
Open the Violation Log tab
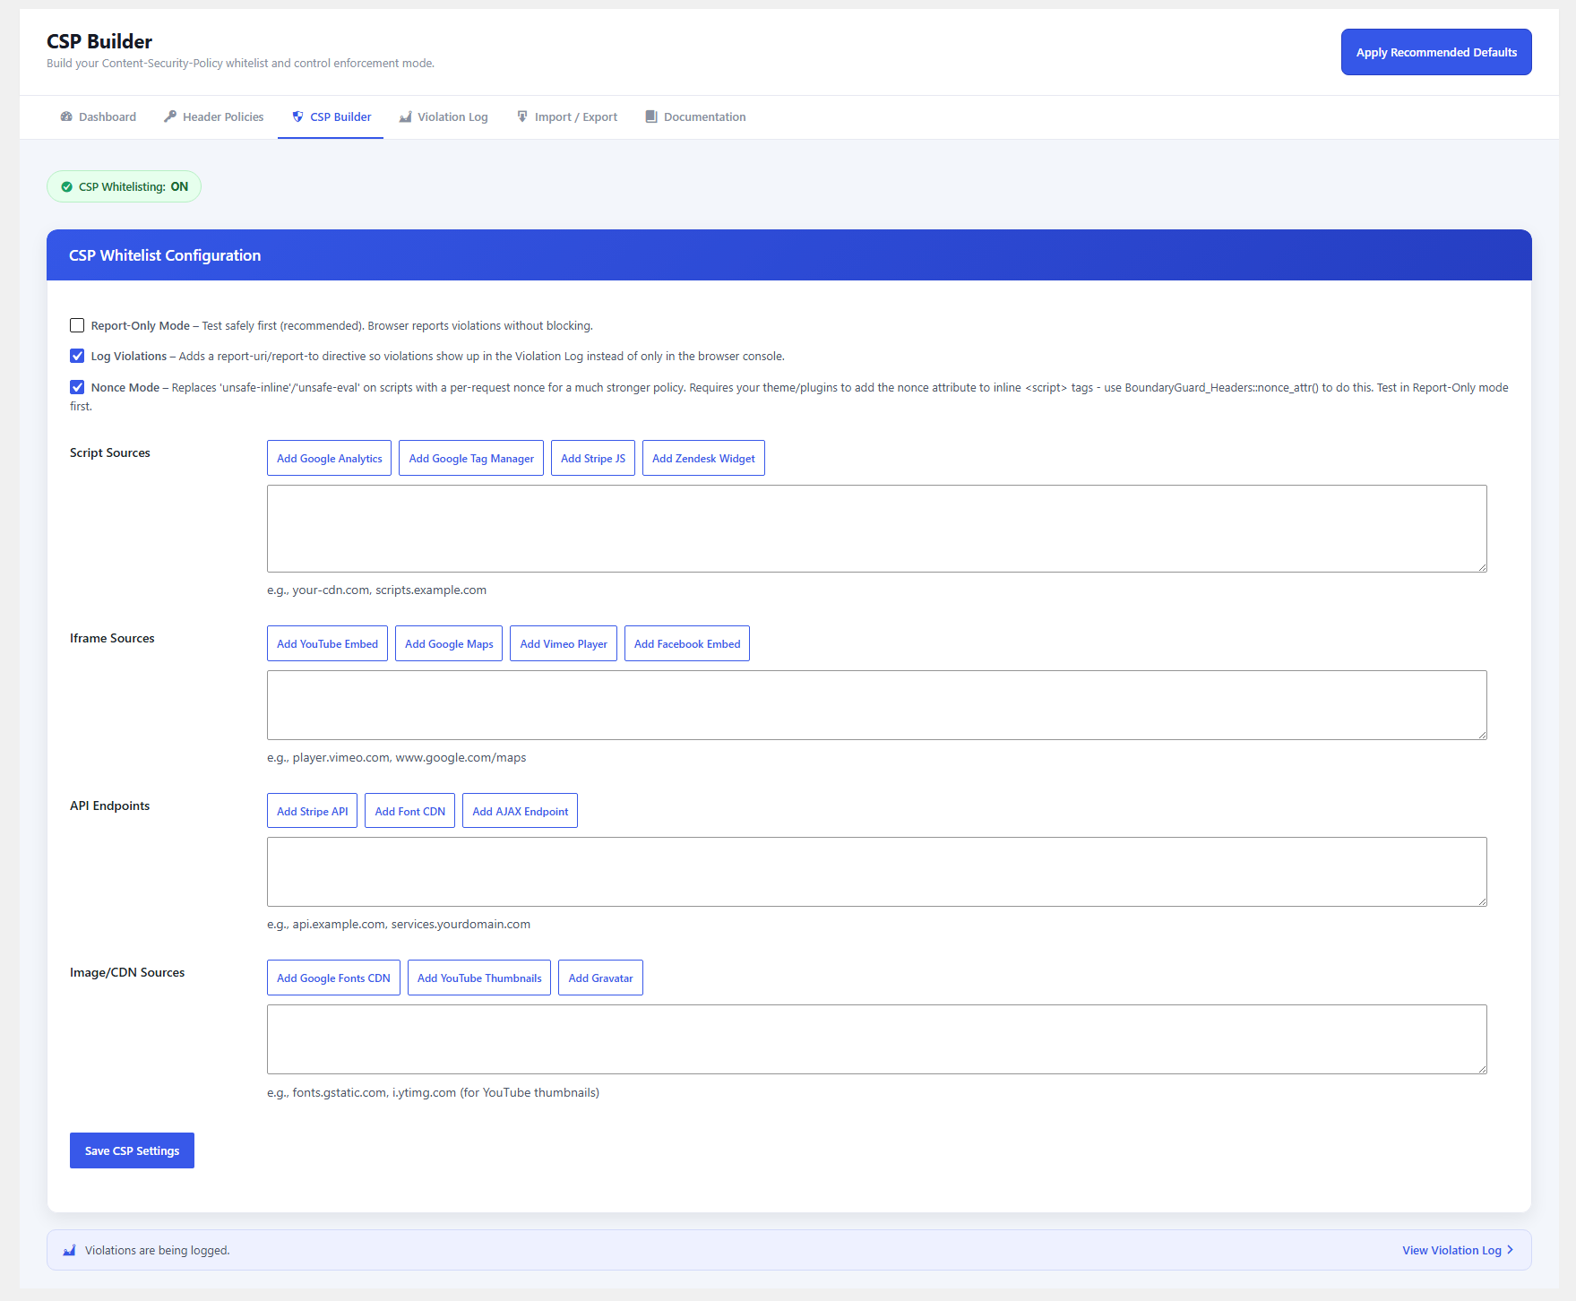(444, 116)
